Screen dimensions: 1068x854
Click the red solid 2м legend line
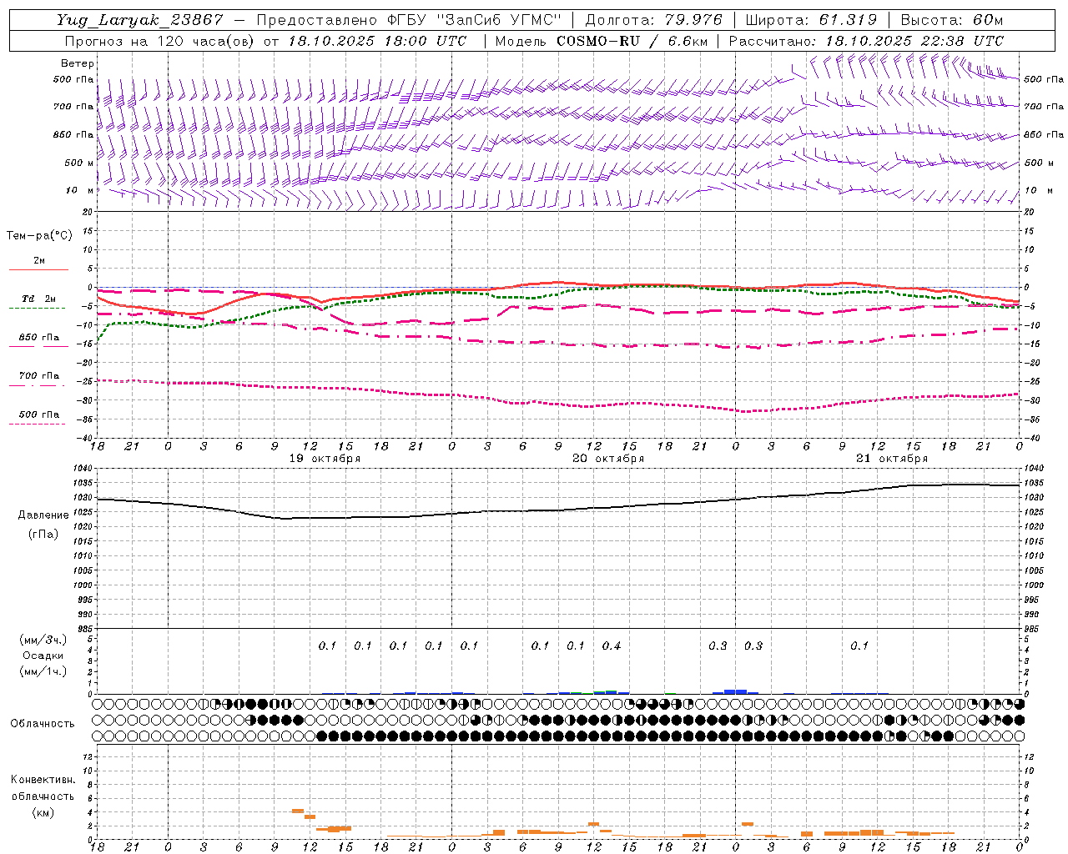click(x=38, y=269)
